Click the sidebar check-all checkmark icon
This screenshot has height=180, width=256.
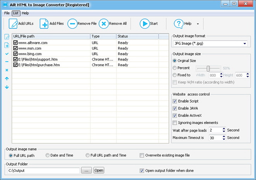[x=7, y=54]
